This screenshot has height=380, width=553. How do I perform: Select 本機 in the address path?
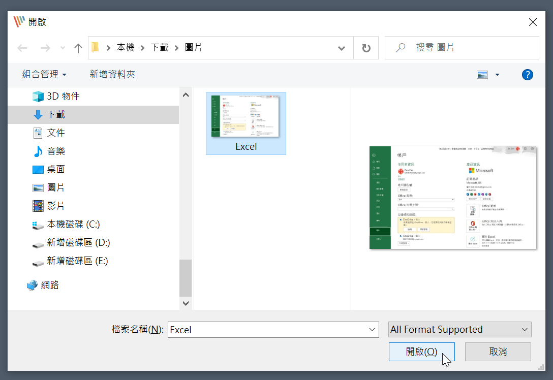pos(126,48)
